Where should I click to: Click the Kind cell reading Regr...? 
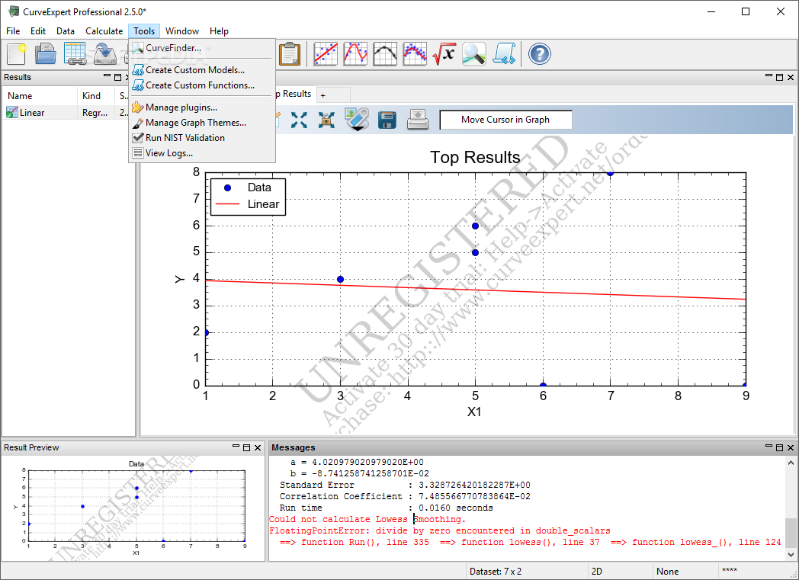coord(95,113)
